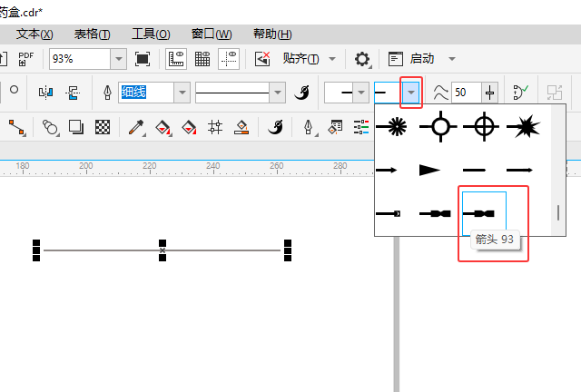Viewport: 581px width, 392px height.
Task: Click the freehand smoothing icon
Action: pos(440,93)
